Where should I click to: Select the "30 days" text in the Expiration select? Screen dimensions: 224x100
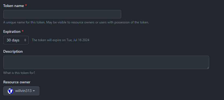13,40
